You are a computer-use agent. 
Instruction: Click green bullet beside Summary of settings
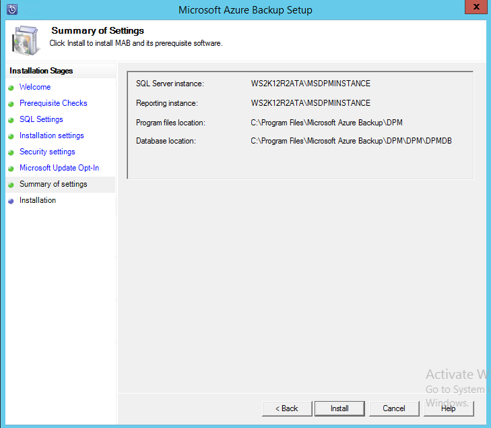tap(11, 185)
